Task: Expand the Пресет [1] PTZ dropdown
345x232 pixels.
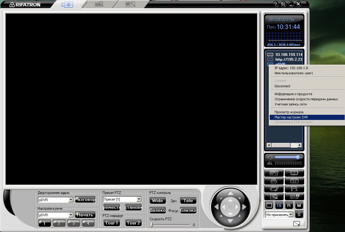Action: coord(139,199)
